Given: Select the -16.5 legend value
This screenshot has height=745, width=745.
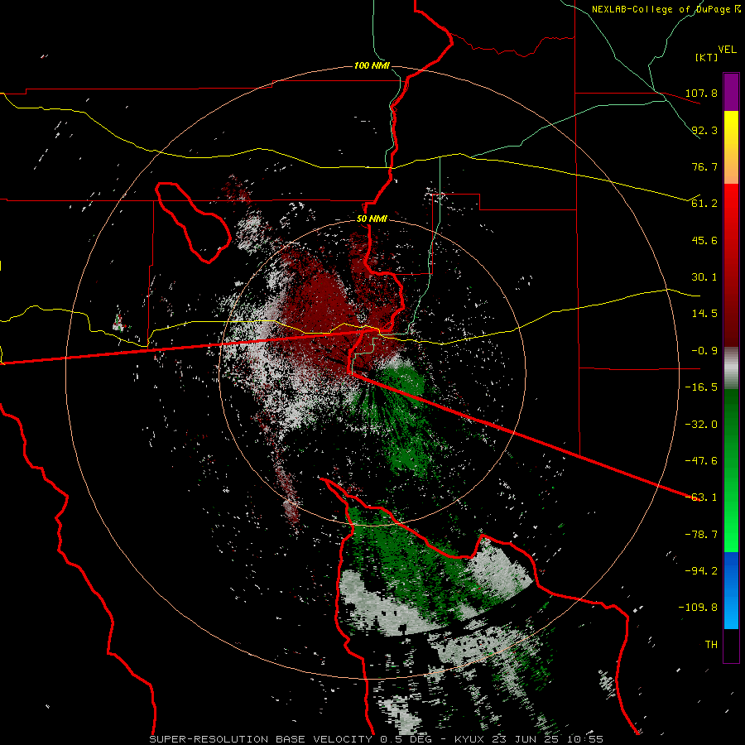Looking at the screenshot, I should pos(701,387).
